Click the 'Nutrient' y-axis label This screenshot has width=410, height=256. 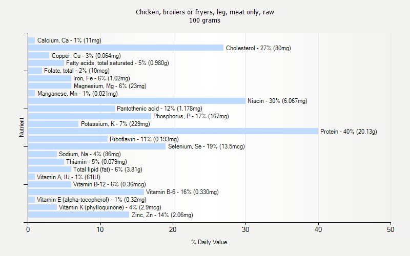(22, 127)
